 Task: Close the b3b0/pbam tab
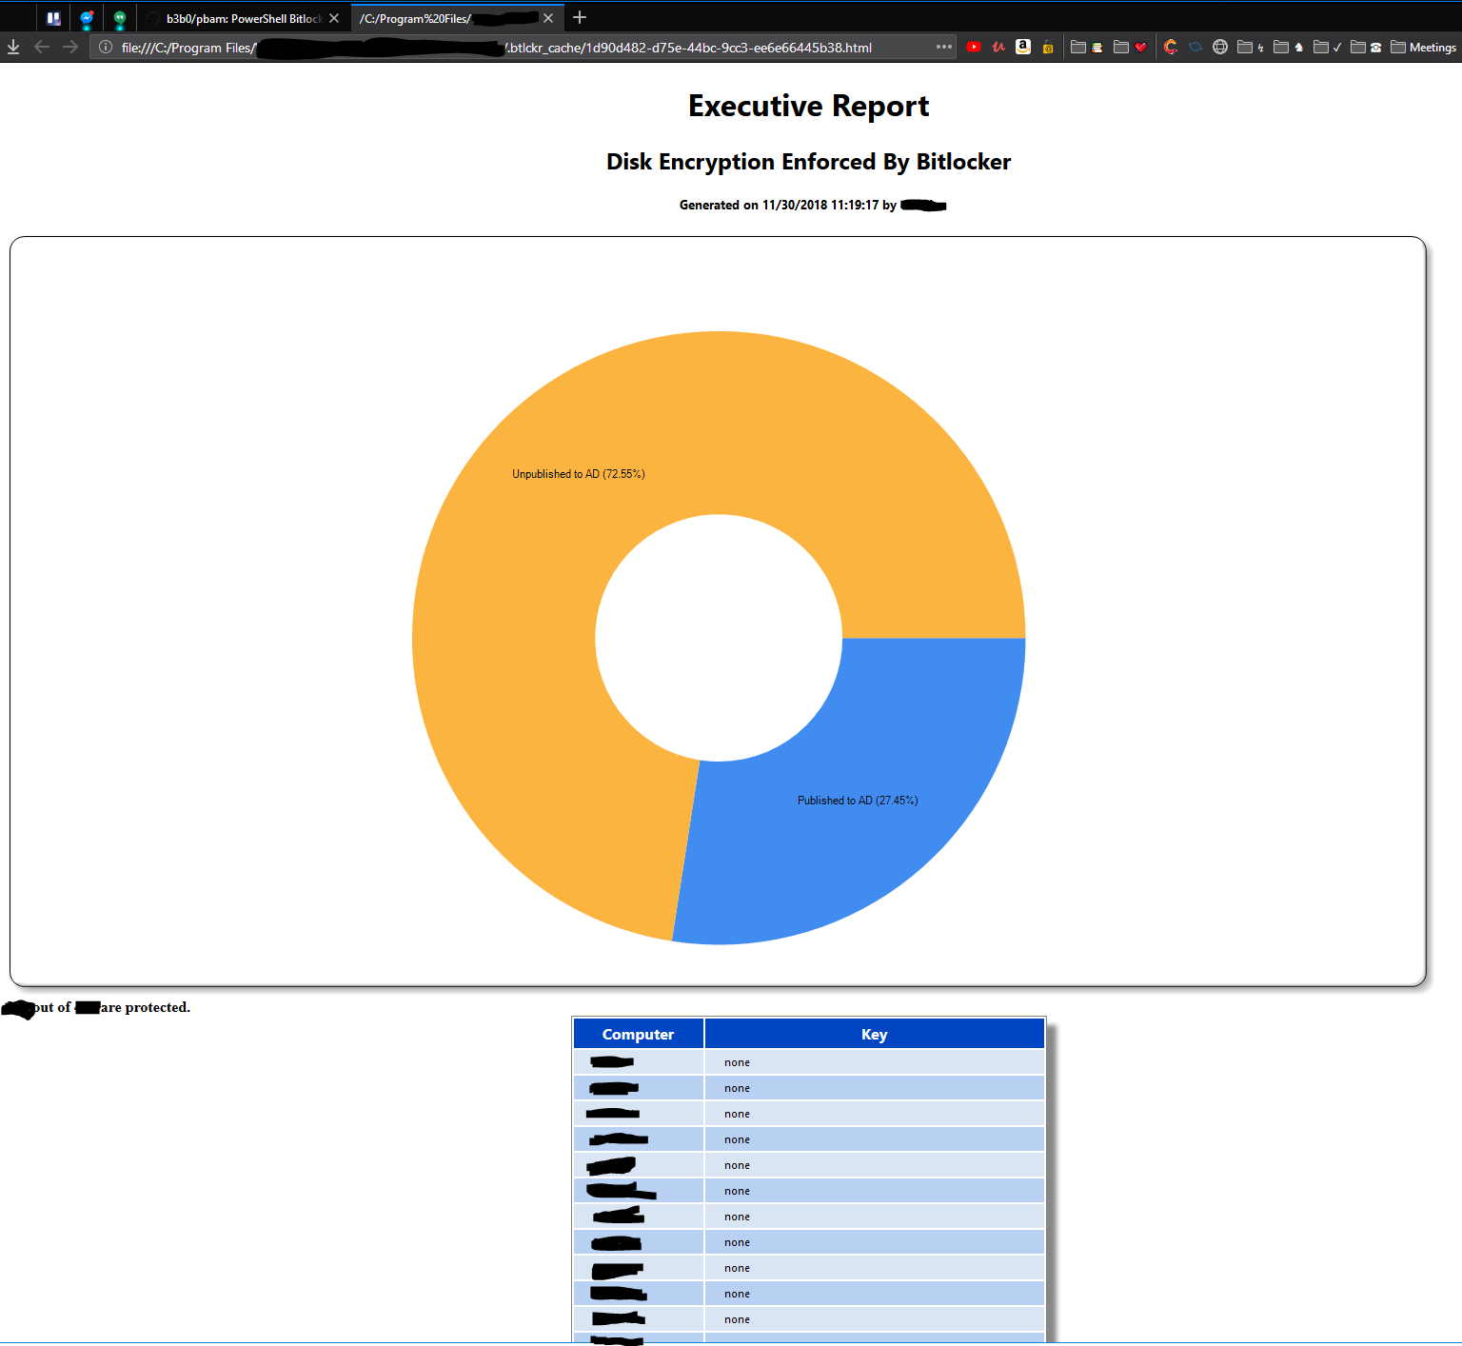click(334, 18)
